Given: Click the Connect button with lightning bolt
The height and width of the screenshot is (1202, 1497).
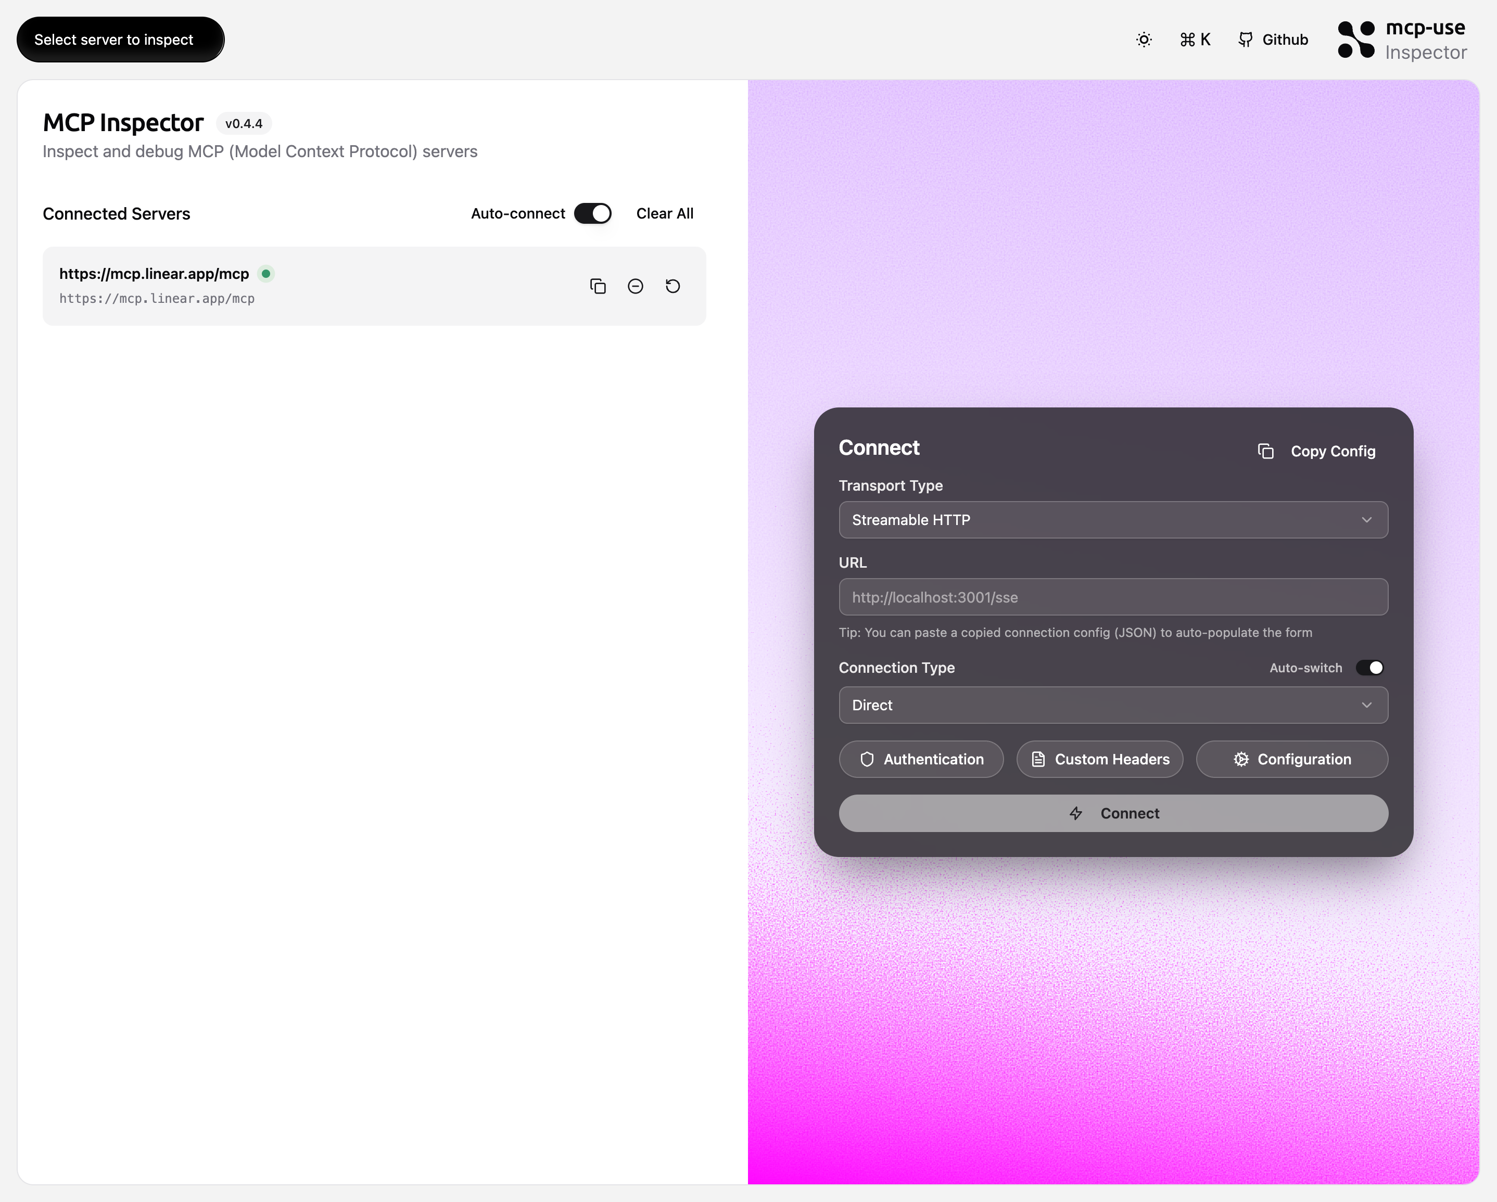Looking at the screenshot, I should (x=1113, y=813).
